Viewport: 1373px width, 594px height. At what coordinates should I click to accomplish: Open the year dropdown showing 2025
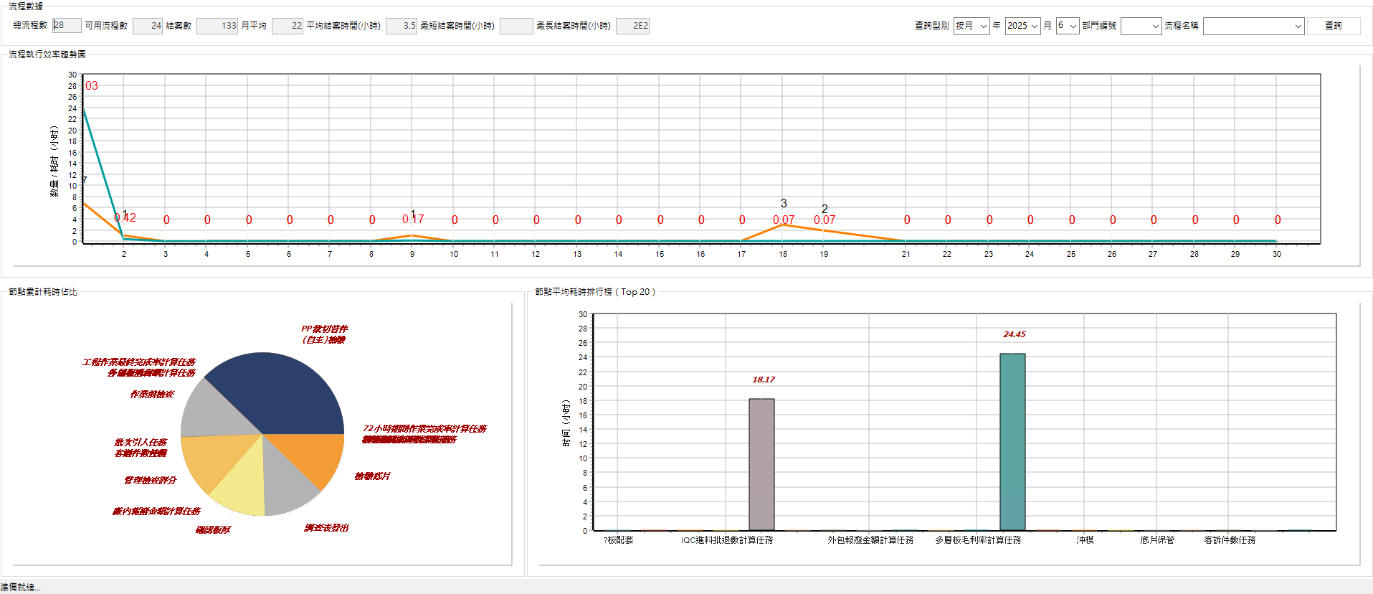point(1022,26)
